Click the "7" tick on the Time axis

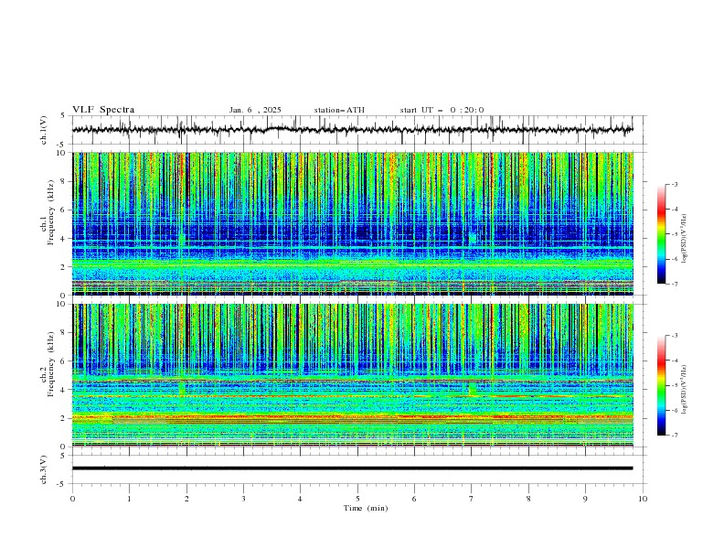472,499
